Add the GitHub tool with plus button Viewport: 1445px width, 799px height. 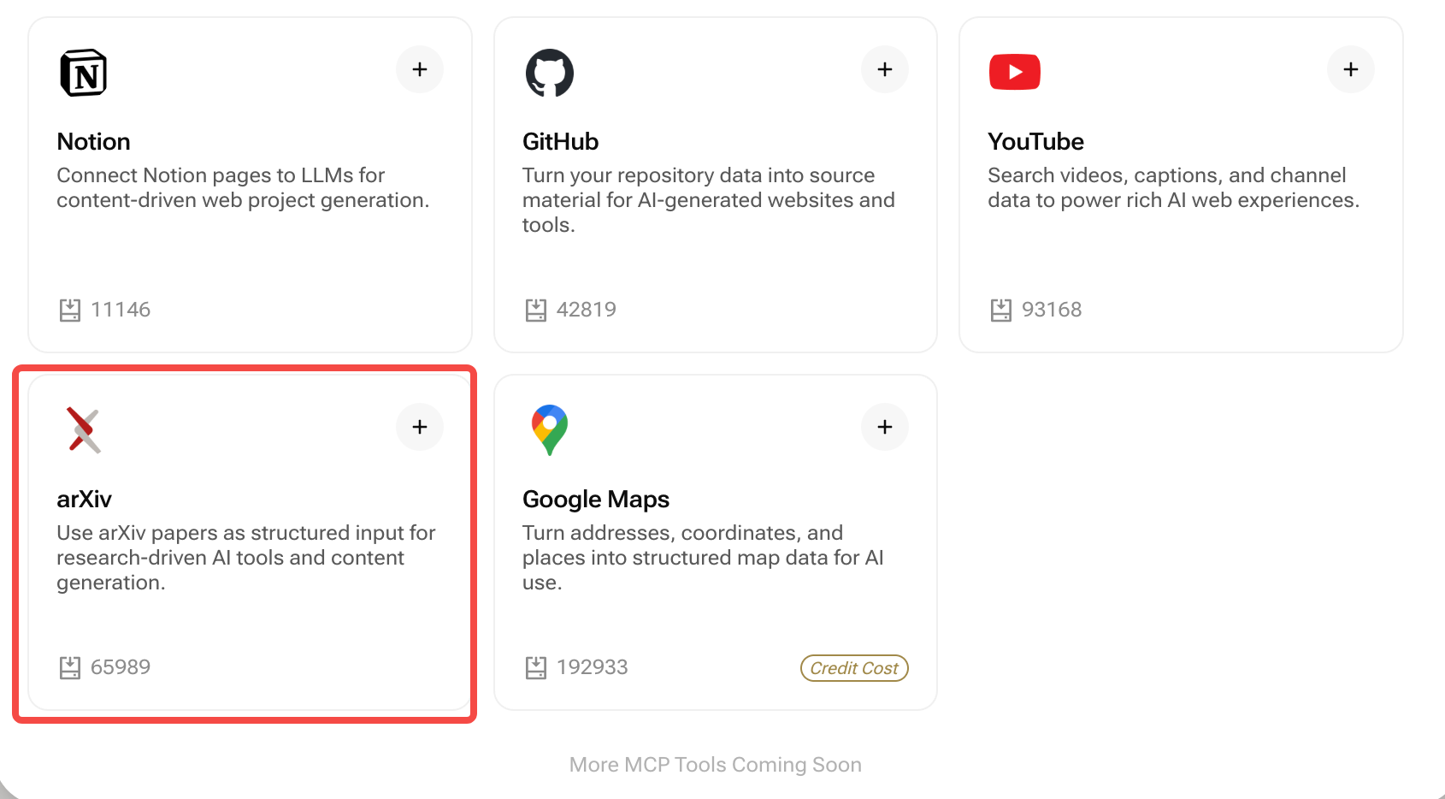click(885, 69)
